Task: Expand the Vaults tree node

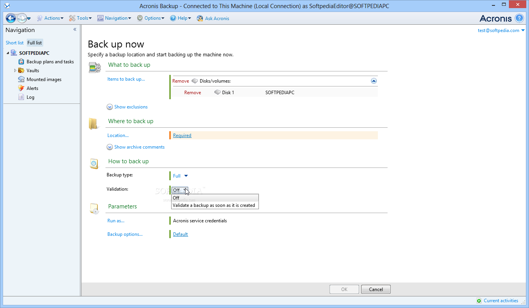Action: click(15, 71)
